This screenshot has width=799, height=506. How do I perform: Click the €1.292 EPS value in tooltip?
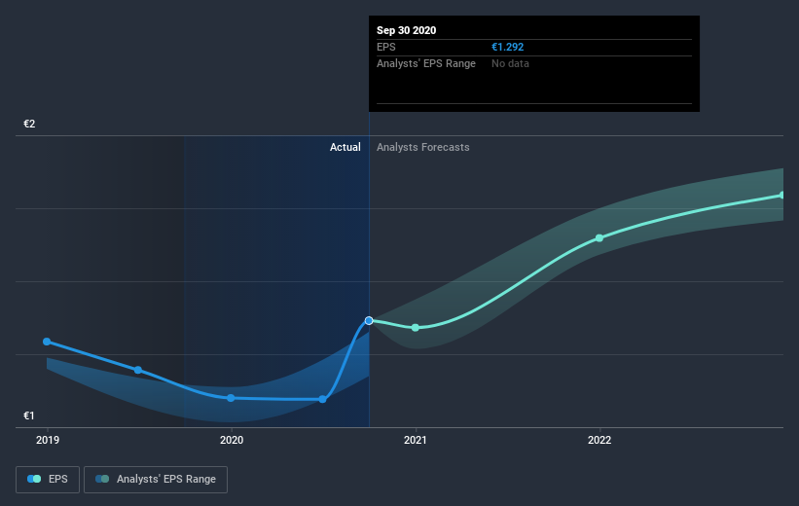508,47
